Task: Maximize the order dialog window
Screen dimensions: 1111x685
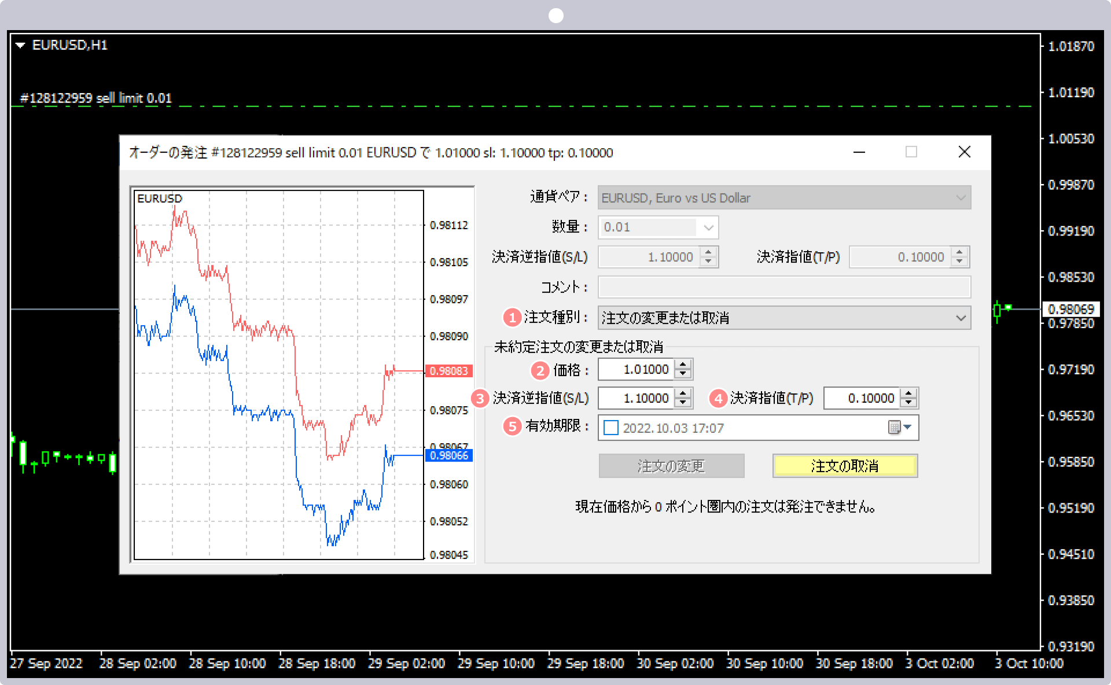Action: click(911, 152)
